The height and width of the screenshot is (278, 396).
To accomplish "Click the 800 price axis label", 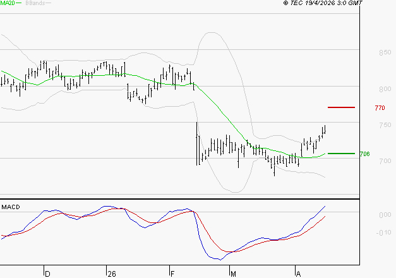I will pos(385,89).
